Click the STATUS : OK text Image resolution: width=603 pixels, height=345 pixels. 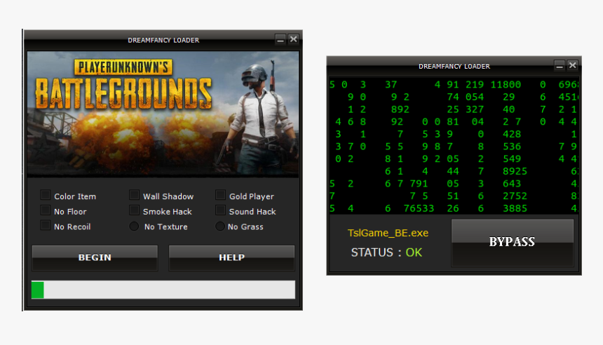386,252
